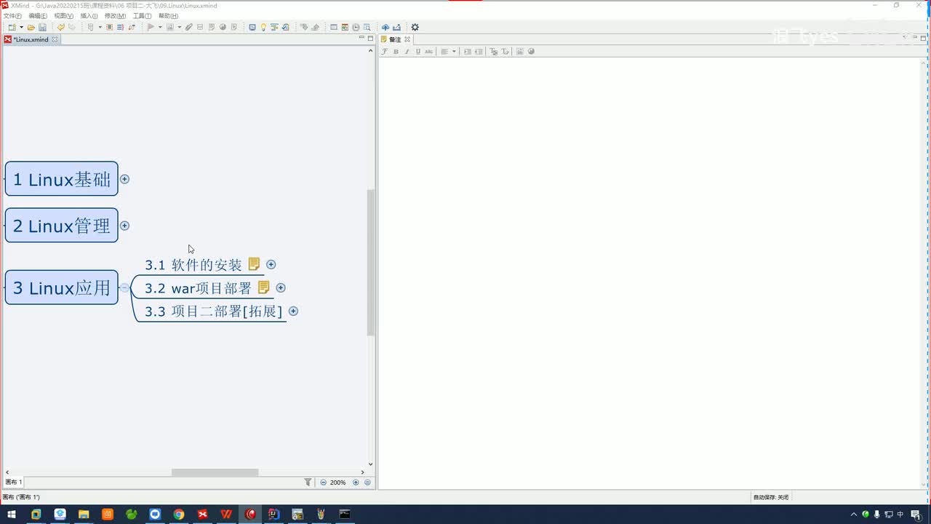Click the increase indent icon in notes
The height and width of the screenshot is (524, 931).
click(x=467, y=52)
